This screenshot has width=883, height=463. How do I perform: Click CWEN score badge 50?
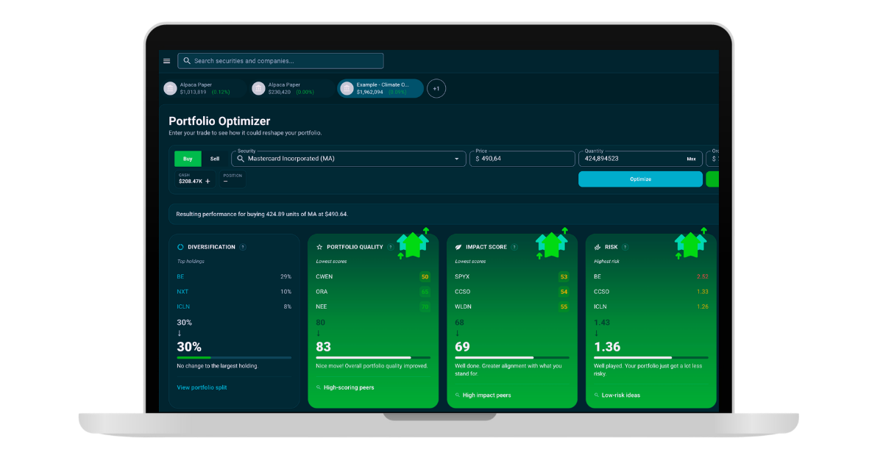click(x=425, y=277)
